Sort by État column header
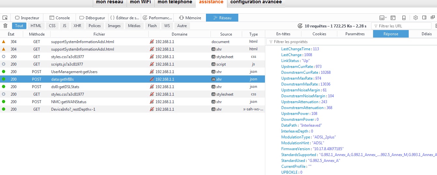This screenshot has width=437, height=175. [x=11, y=34]
